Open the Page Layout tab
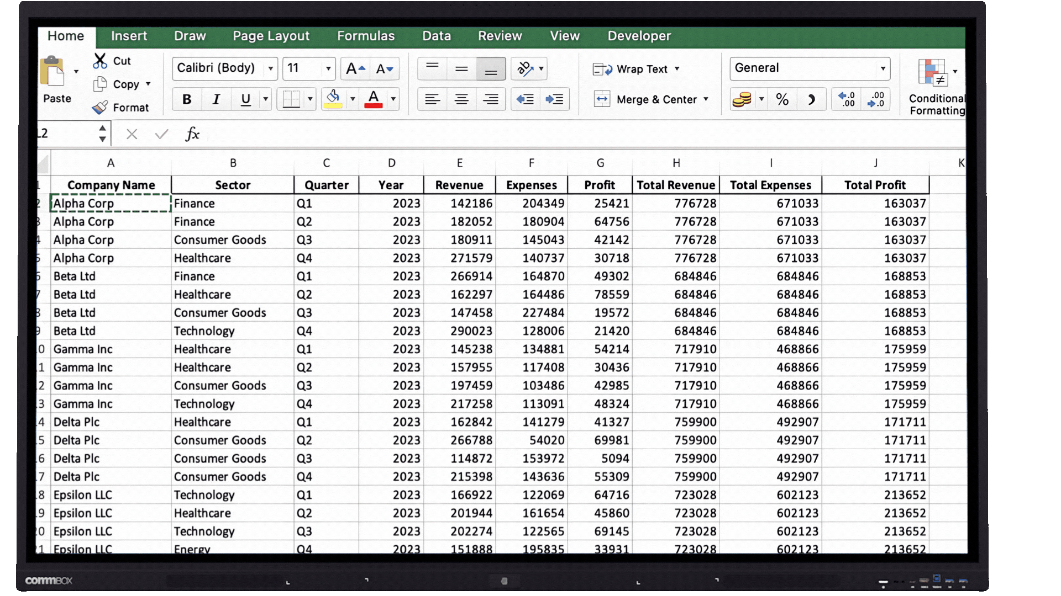 coord(271,36)
